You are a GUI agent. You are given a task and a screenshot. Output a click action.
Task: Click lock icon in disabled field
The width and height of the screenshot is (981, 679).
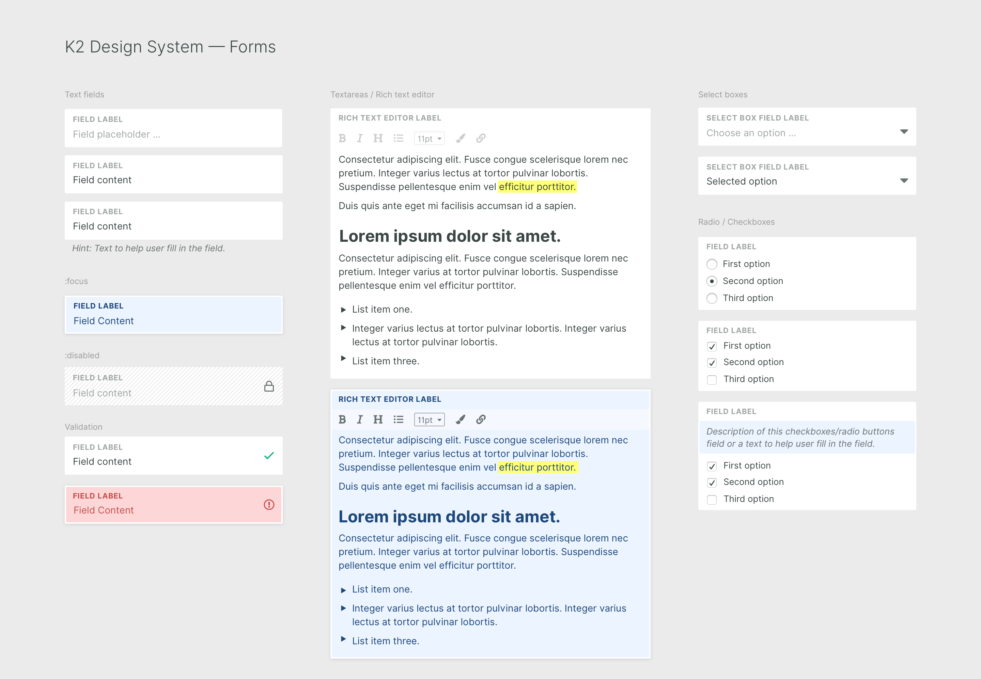(269, 386)
